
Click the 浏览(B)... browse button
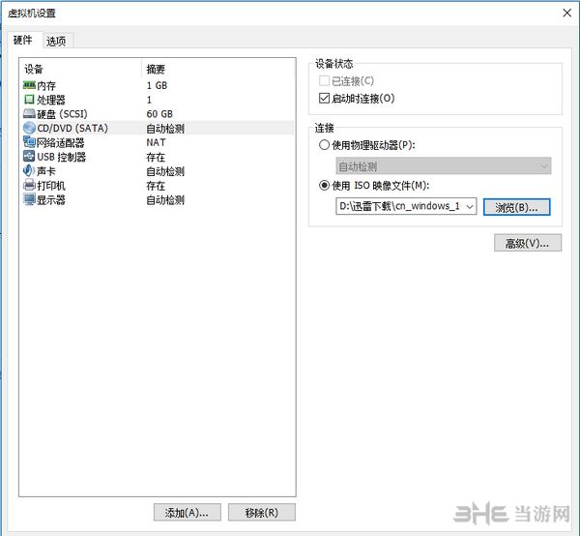click(516, 207)
